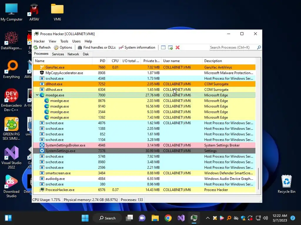Focus the Search Processes input field

click(x=233, y=47)
